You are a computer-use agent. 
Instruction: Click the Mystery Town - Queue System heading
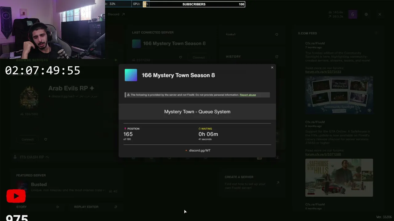point(197,112)
